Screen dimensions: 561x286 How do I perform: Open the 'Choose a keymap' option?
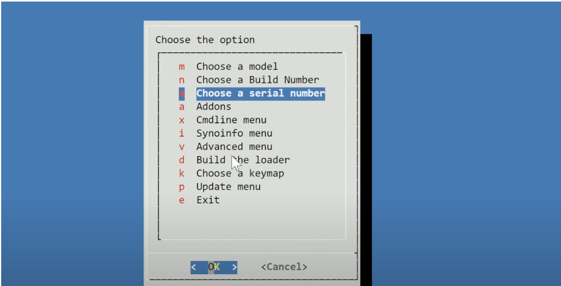click(x=240, y=174)
